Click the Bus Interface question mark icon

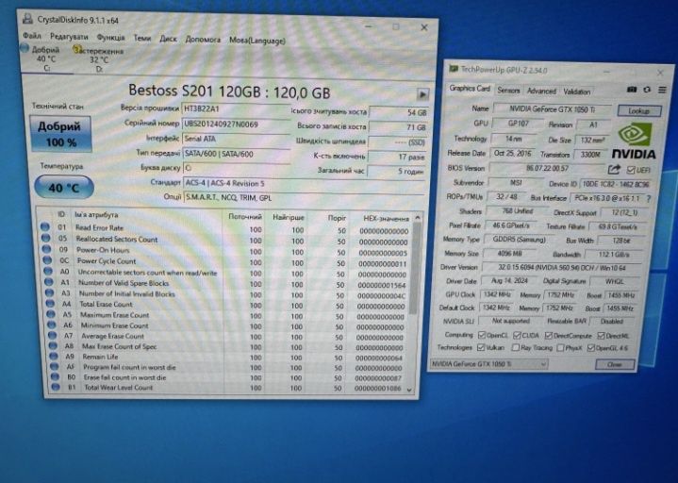pyautogui.click(x=648, y=198)
